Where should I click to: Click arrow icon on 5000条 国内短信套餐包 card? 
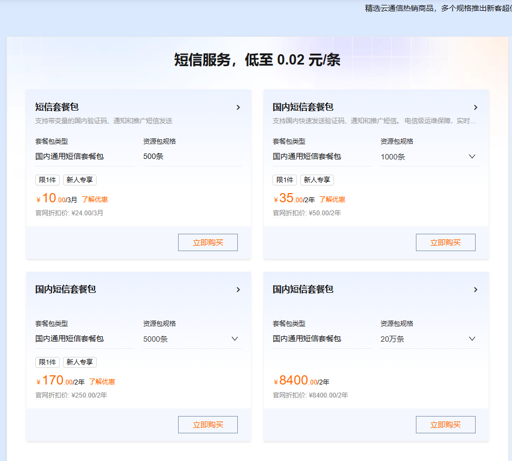[238, 290]
